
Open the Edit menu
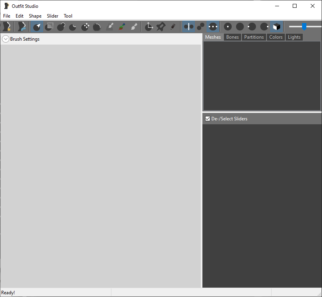point(20,16)
